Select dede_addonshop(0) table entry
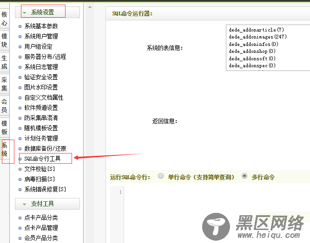Viewport: 310px width, 243px height. click(252, 51)
